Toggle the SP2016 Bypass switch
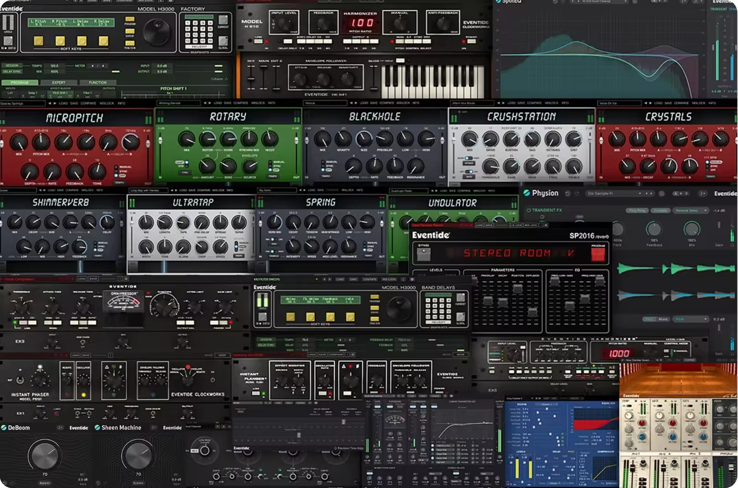The height and width of the screenshot is (488, 738). (x=424, y=254)
